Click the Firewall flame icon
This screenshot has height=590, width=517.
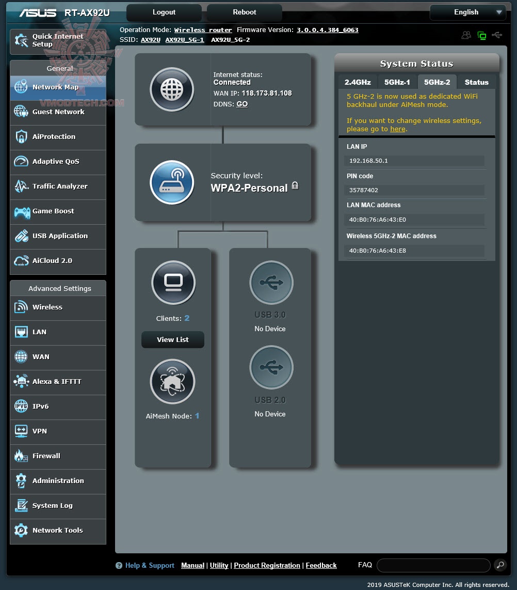point(21,456)
